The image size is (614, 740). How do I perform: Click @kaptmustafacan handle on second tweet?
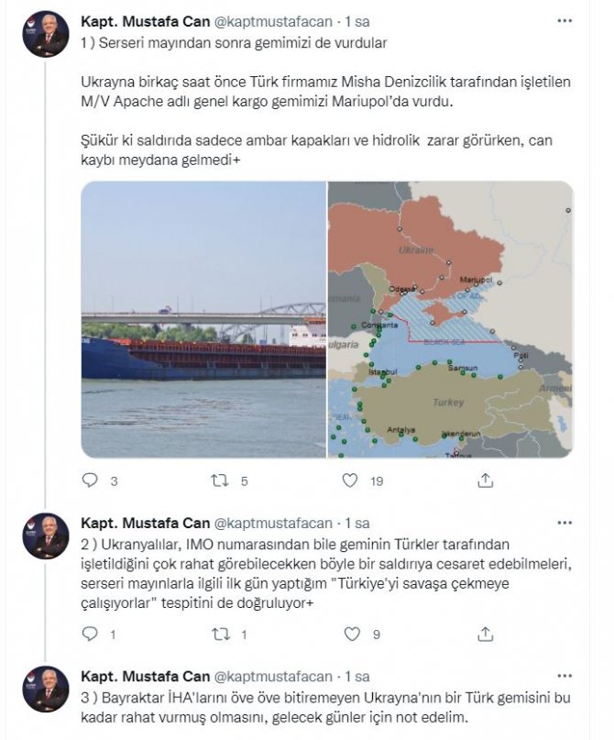pyautogui.click(x=273, y=523)
